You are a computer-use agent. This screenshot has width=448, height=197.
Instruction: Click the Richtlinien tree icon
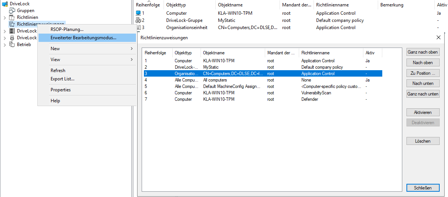click(12, 17)
